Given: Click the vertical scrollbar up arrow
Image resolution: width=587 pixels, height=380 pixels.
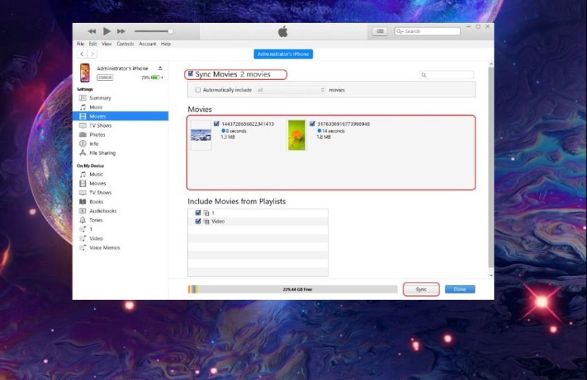Looking at the screenshot, I should pos(491,64).
